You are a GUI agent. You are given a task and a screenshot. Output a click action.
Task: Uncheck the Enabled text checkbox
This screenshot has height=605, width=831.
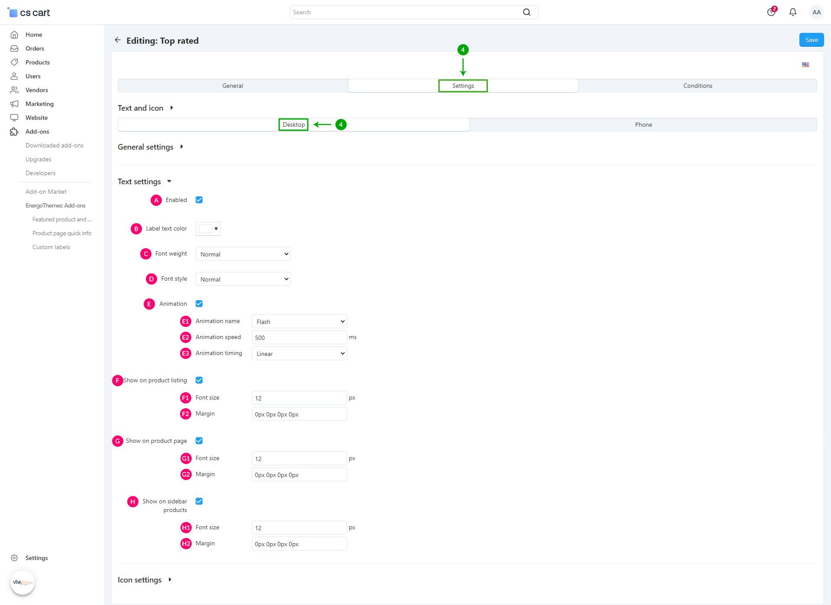pos(199,200)
